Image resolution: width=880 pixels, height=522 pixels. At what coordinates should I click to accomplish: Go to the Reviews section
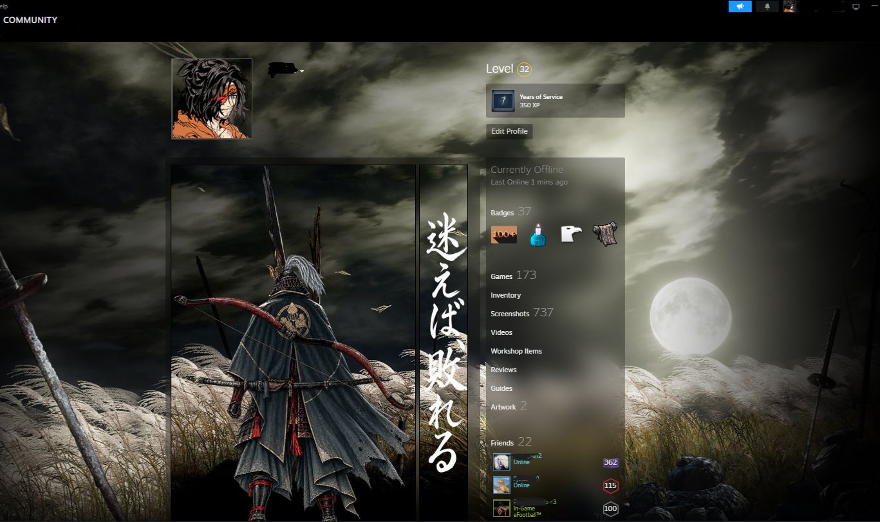click(x=503, y=370)
